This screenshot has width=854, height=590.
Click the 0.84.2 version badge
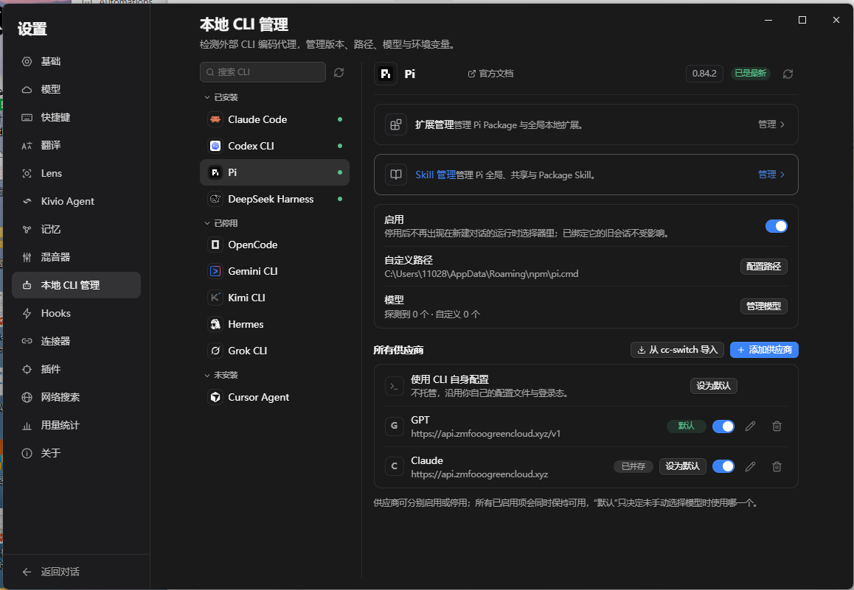tap(704, 74)
